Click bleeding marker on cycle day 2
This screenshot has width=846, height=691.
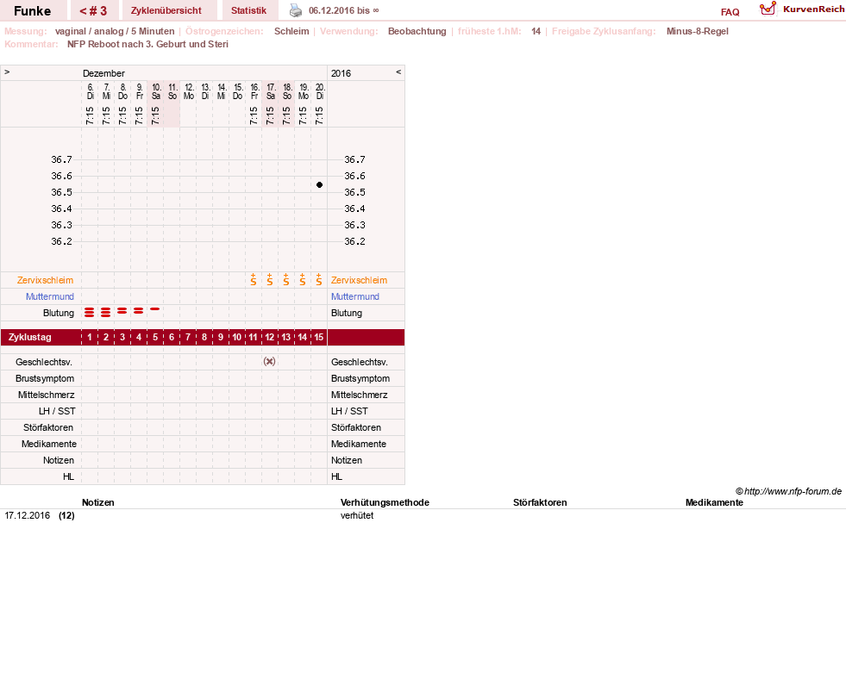pos(106,312)
